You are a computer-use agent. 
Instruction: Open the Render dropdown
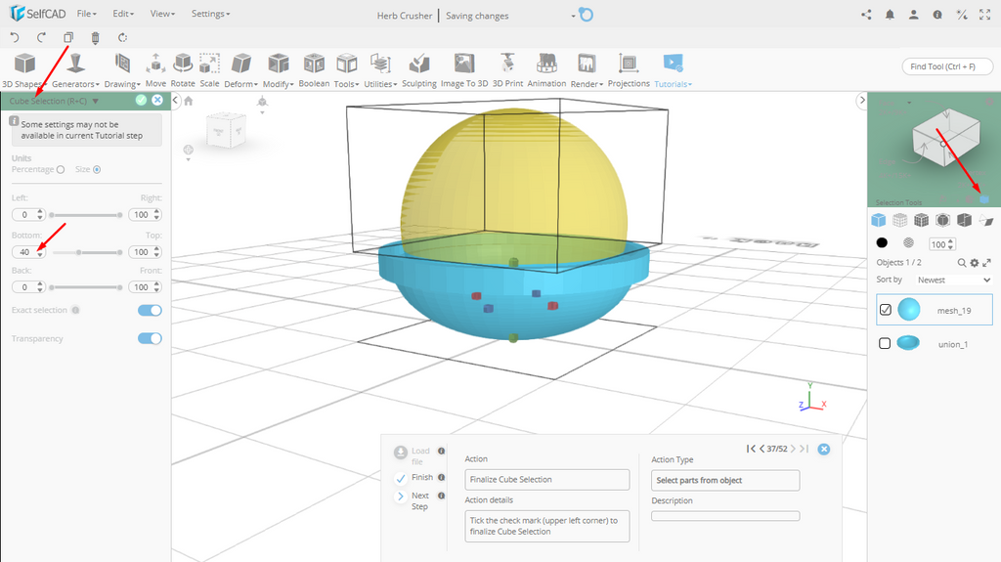pos(587,70)
